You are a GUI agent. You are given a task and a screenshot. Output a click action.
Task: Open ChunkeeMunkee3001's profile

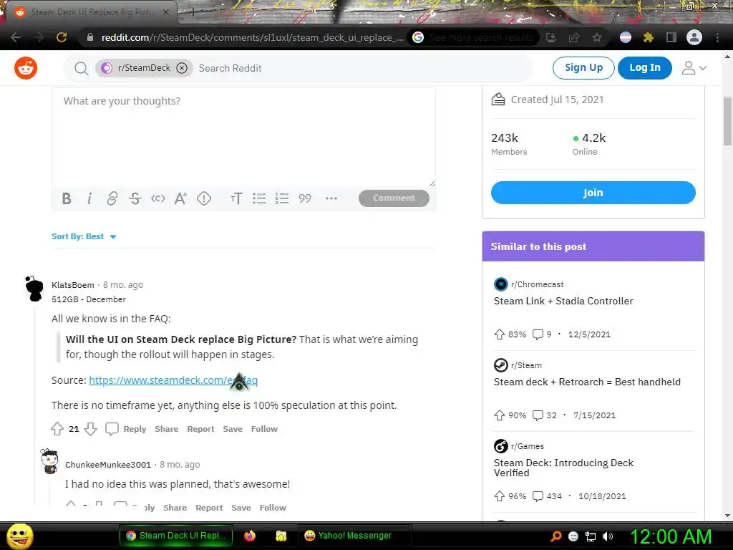[108, 464]
